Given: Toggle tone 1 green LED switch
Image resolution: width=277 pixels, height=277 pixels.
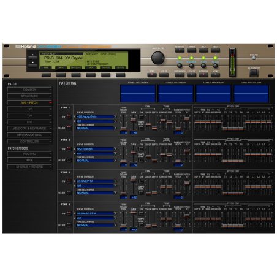Looking at the screenshot, I should tap(180, 58).
